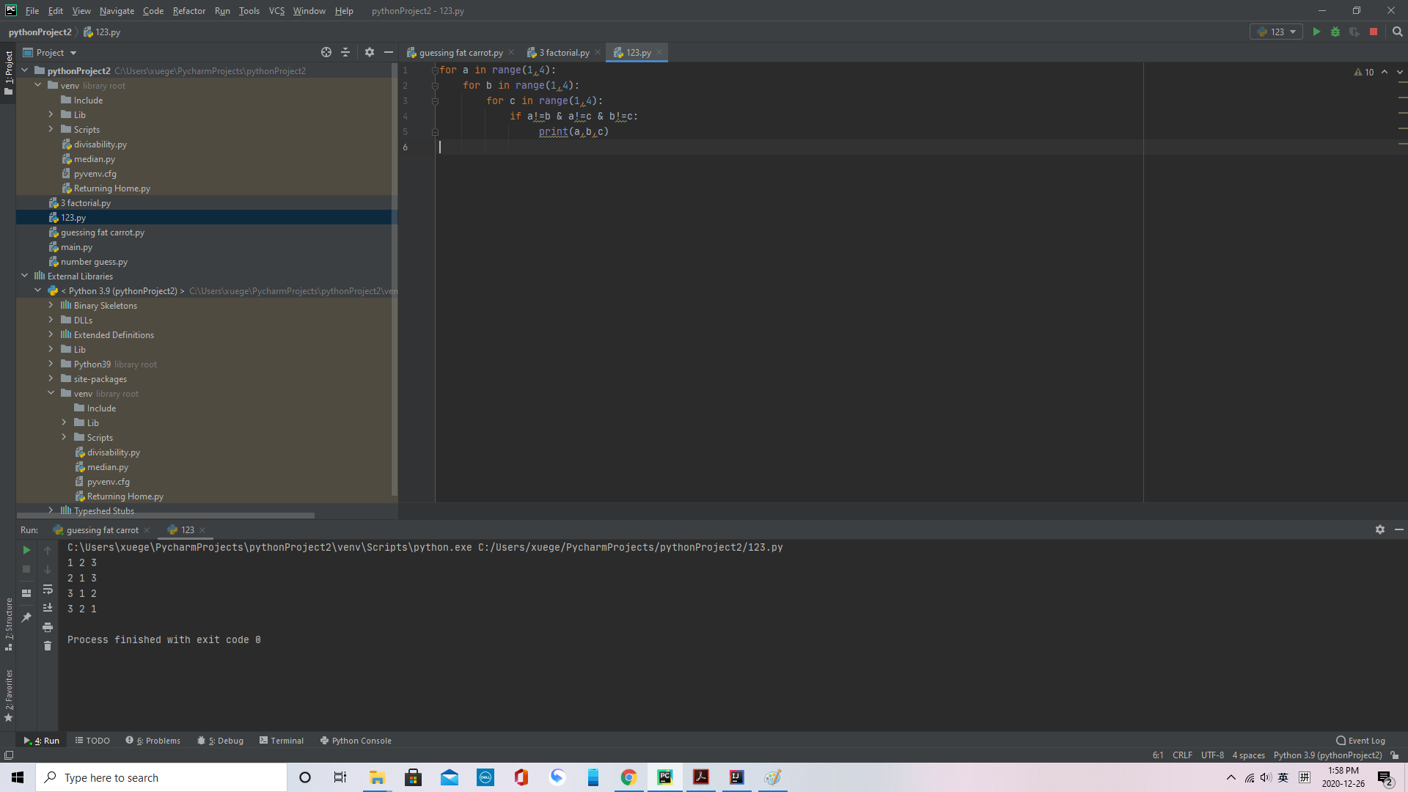Open Project panel settings gear

point(369,52)
